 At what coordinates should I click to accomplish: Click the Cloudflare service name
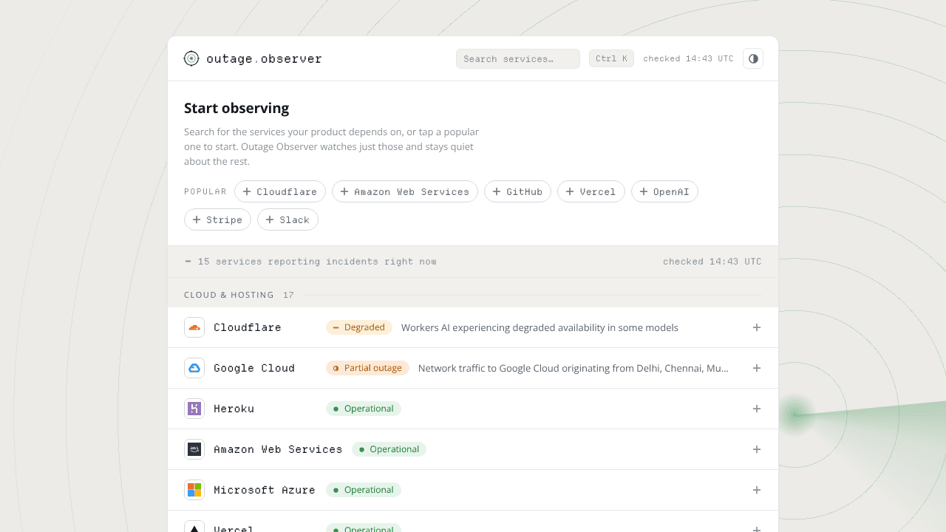click(x=248, y=327)
